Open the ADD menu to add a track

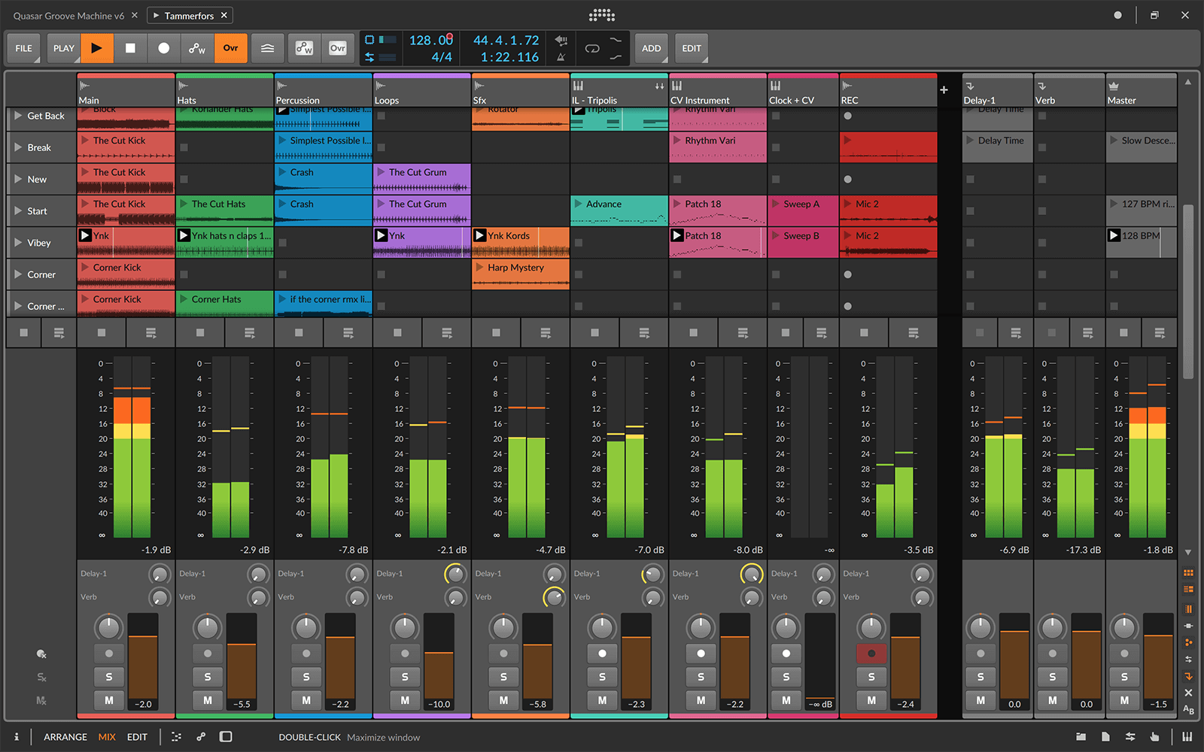tap(651, 47)
